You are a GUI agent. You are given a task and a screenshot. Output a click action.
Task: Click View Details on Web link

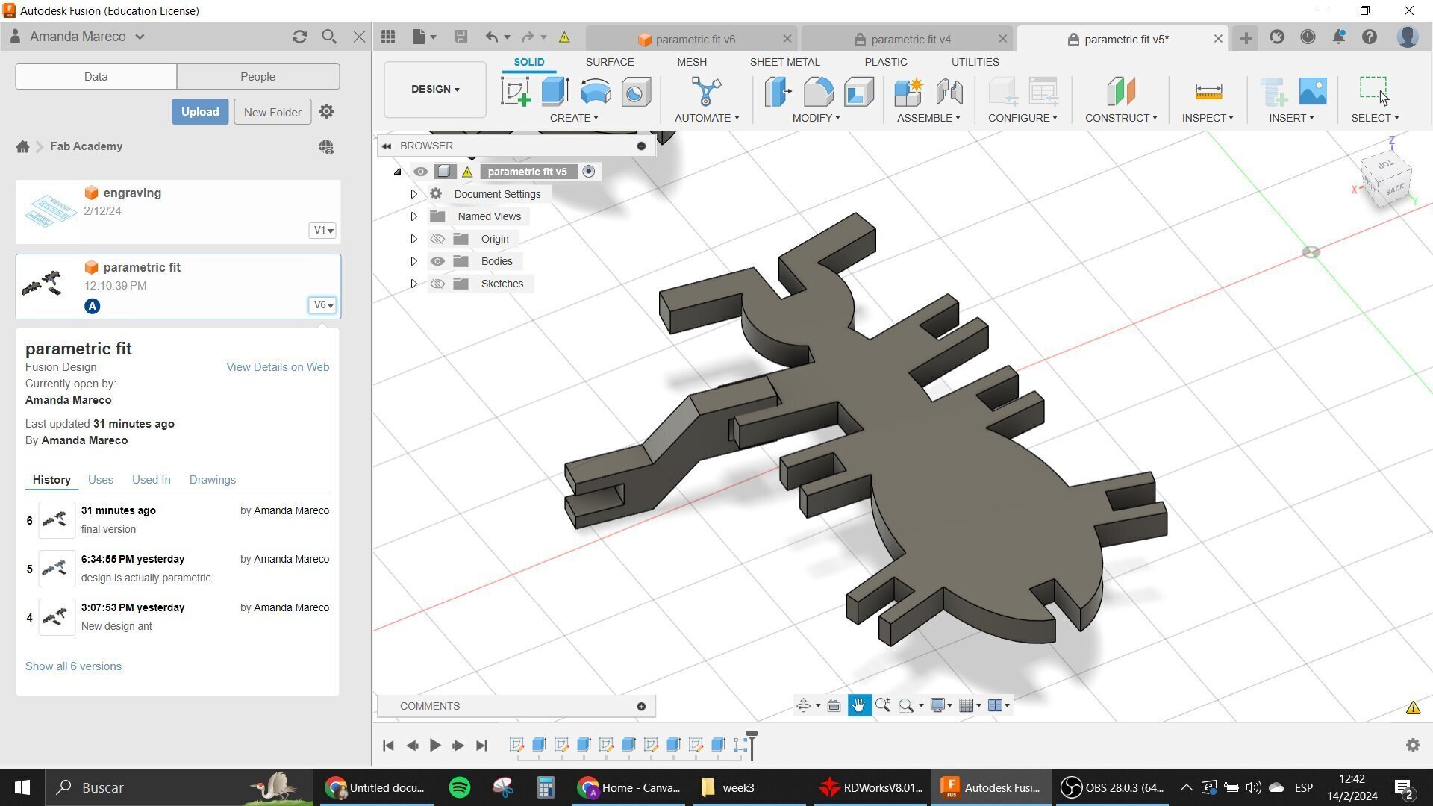[x=278, y=367]
